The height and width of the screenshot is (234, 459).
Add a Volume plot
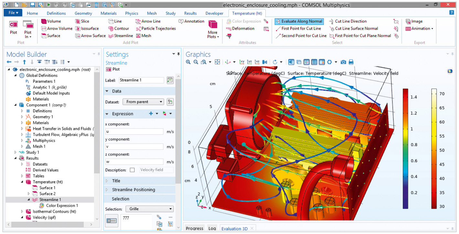51,21
